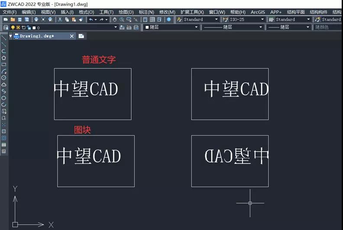Open the 编辑(E) menu
Screen dimensions: 343x230
click(x=29, y=12)
